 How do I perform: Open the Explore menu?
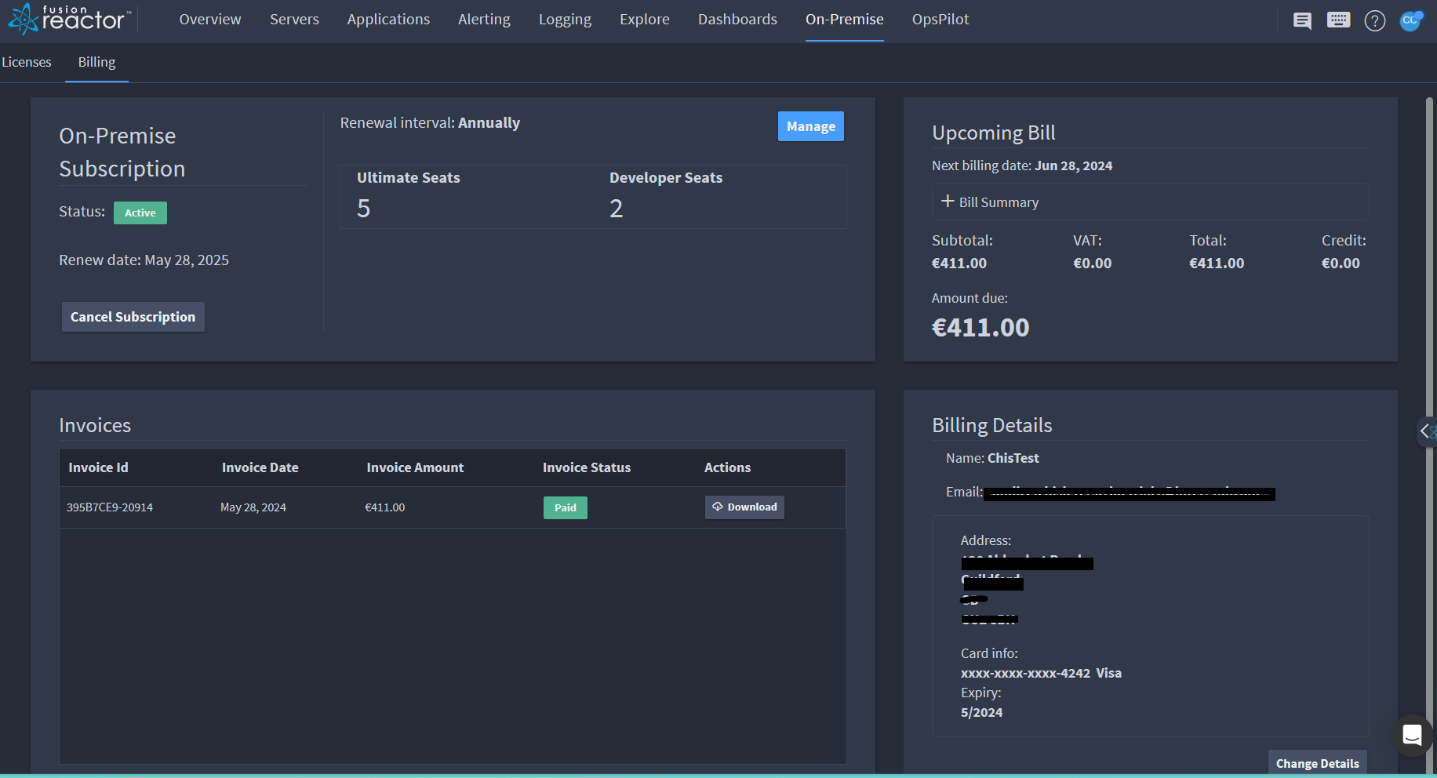point(645,20)
